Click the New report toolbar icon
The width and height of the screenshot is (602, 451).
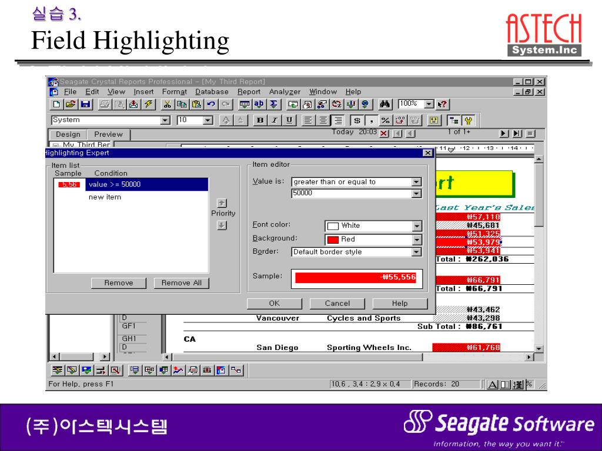pos(56,105)
